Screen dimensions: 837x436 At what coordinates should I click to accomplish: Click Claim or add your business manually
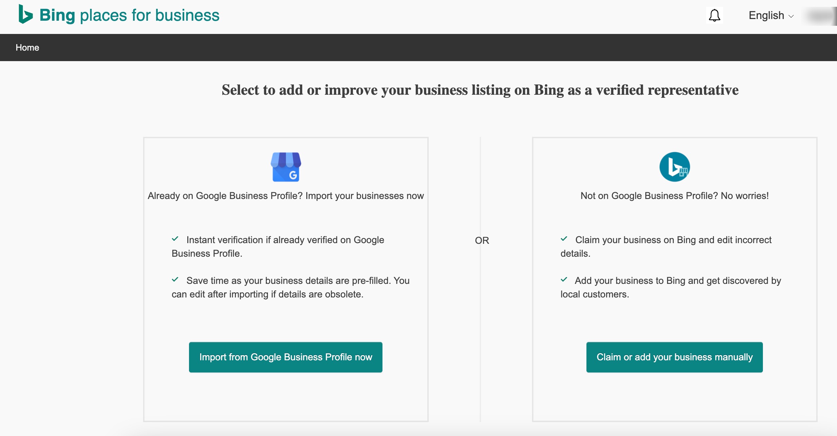tap(674, 357)
